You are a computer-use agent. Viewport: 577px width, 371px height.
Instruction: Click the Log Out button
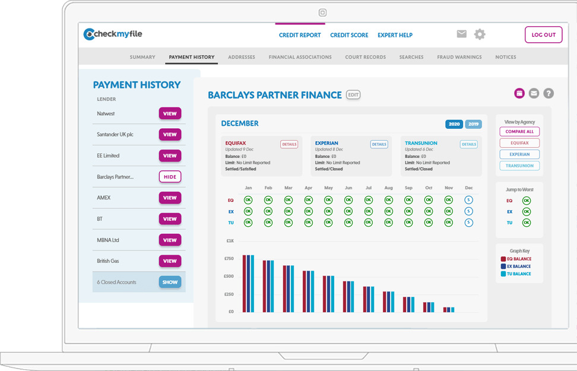pos(544,34)
